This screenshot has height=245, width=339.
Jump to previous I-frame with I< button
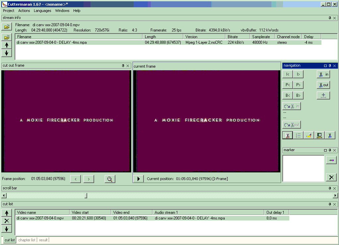288,74
